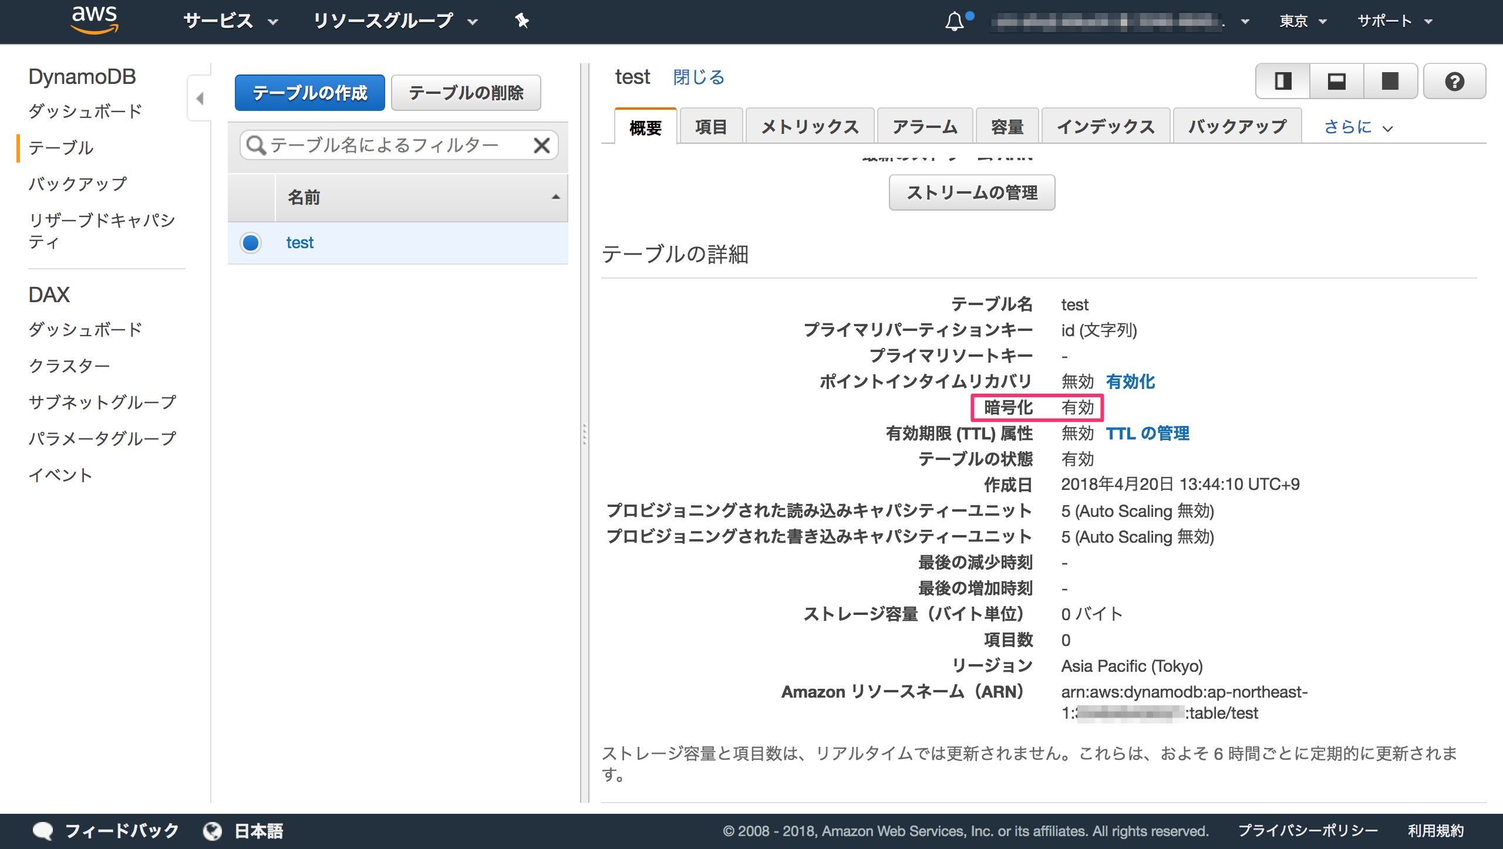Open the help question mark button
Screen dimensions: 1503x849
[x=1454, y=81]
